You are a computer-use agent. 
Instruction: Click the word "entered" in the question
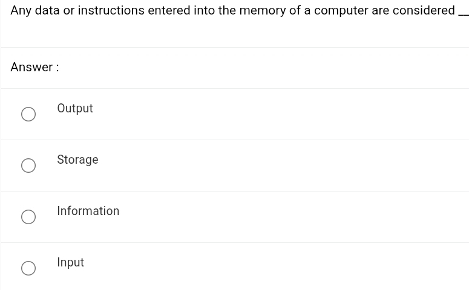pos(169,10)
